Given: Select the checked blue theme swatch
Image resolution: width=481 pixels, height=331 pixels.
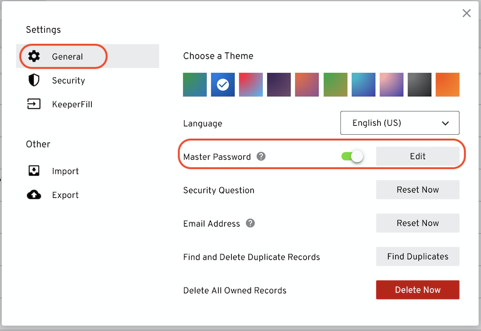Looking at the screenshot, I should pos(223,85).
